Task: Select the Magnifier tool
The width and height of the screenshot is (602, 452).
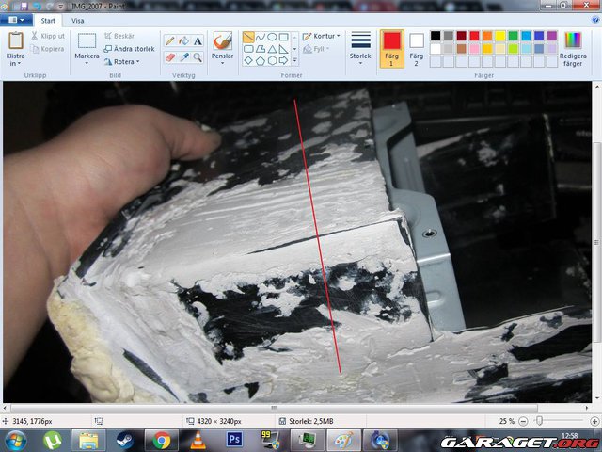Action: tap(198, 57)
